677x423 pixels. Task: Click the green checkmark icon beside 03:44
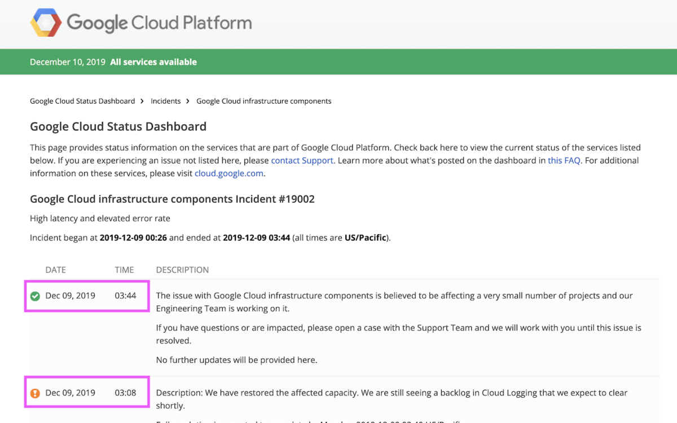click(x=35, y=296)
